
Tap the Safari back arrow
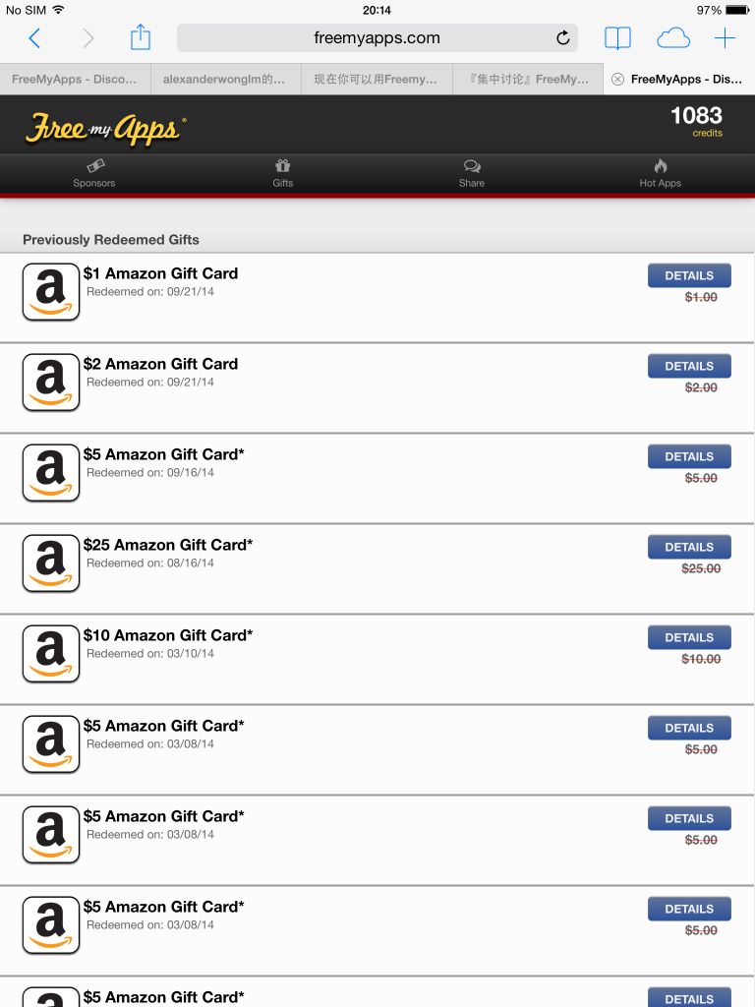click(34, 38)
